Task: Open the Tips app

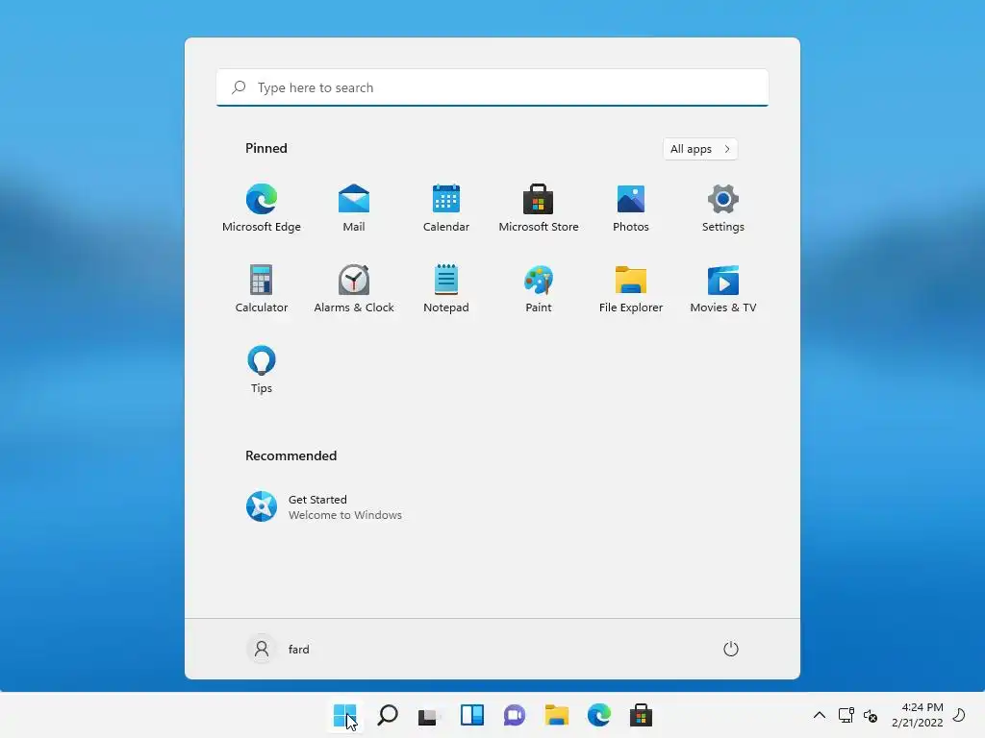Action: pos(262,370)
